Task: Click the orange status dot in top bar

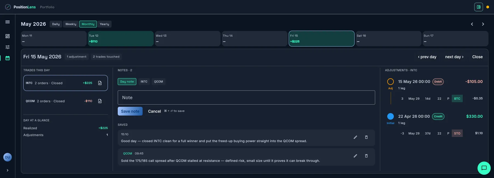Action: pos(488,7)
